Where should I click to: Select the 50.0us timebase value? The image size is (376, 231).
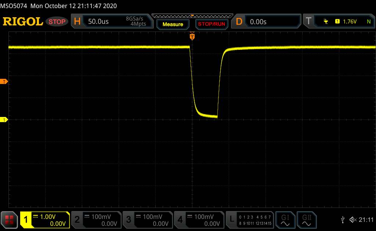coord(98,22)
